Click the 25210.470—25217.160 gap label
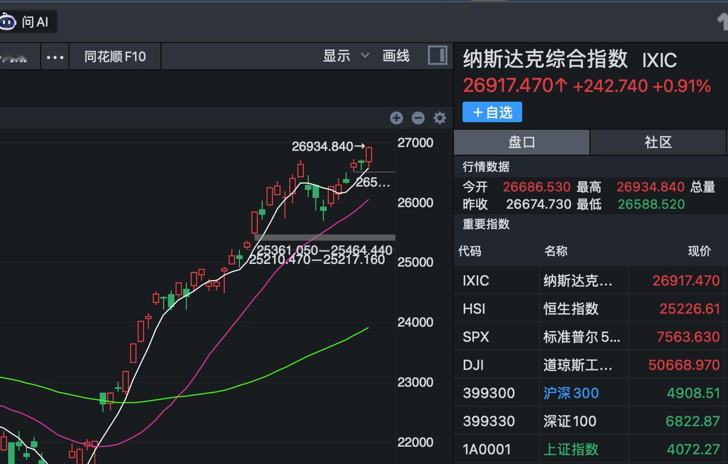The image size is (728, 464). coord(317,260)
